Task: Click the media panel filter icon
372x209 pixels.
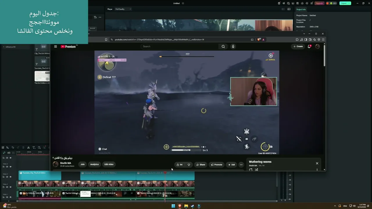Action: click(95, 17)
